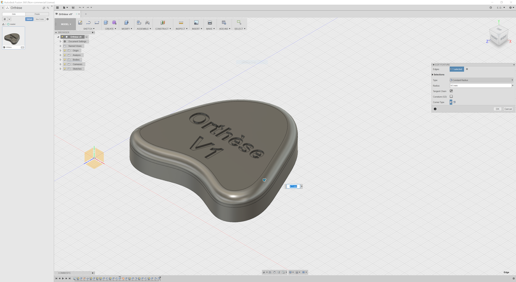The width and height of the screenshot is (516, 282).
Task: Click the info icon in Edit Feature dialog
Action: 435,109
